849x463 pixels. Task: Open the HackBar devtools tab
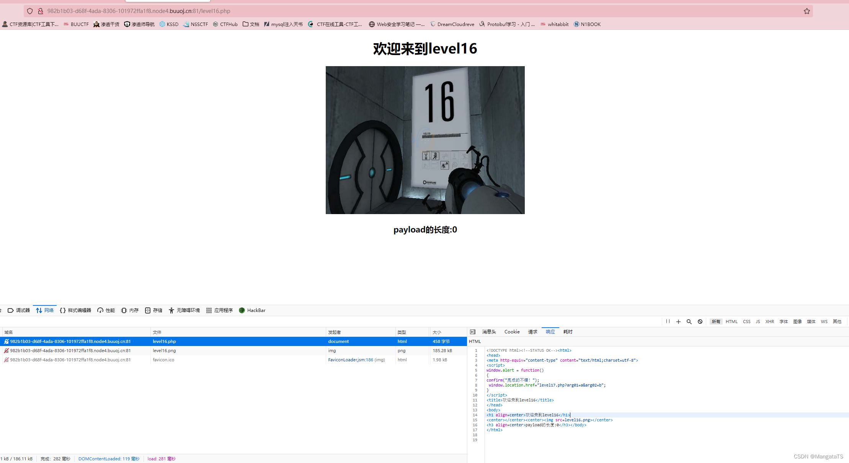[252, 310]
